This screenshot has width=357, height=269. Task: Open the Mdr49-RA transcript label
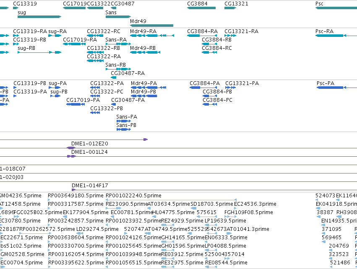coord(143,31)
